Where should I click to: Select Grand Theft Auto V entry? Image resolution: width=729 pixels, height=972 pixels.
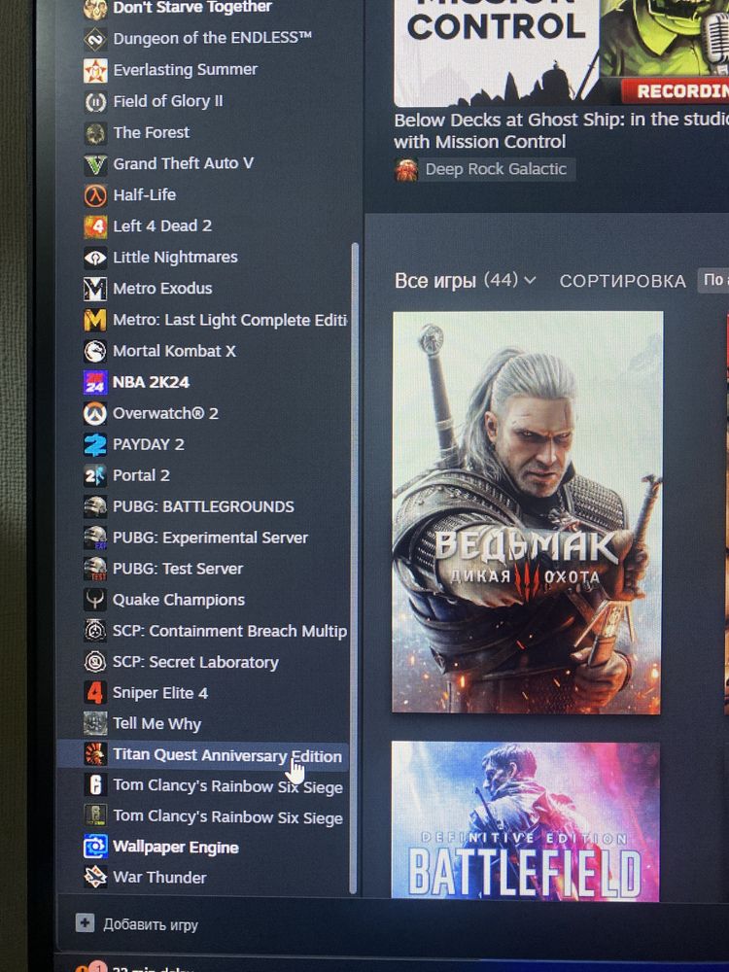(x=183, y=163)
